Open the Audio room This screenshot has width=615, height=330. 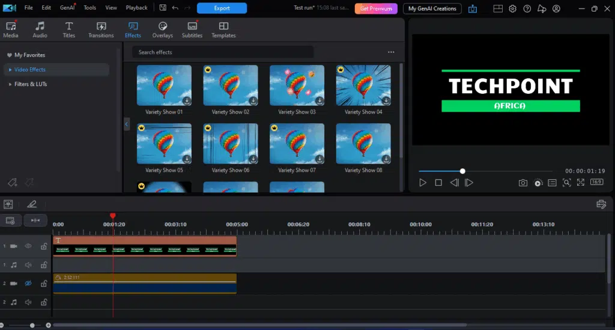click(x=40, y=30)
